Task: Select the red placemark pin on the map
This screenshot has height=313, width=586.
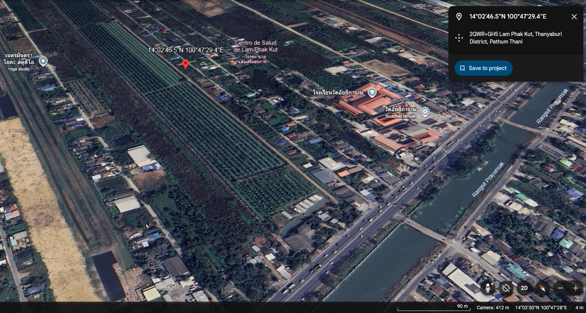Action: point(185,65)
